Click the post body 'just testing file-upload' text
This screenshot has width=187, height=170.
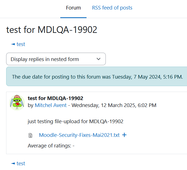[75, 122]
